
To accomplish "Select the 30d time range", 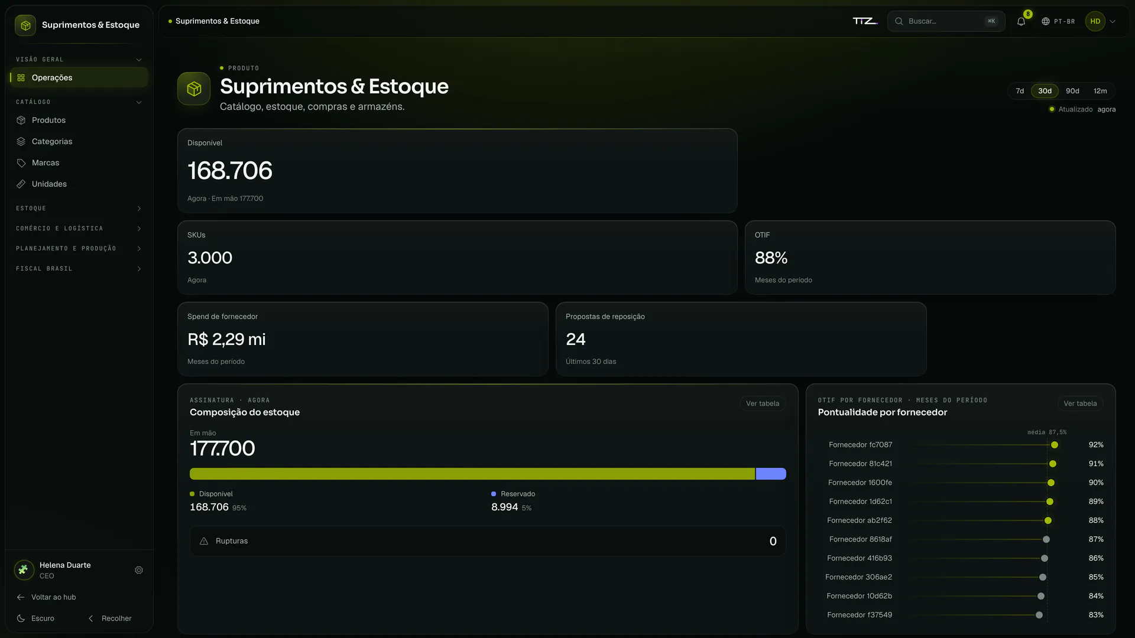I will point(1045,91).
